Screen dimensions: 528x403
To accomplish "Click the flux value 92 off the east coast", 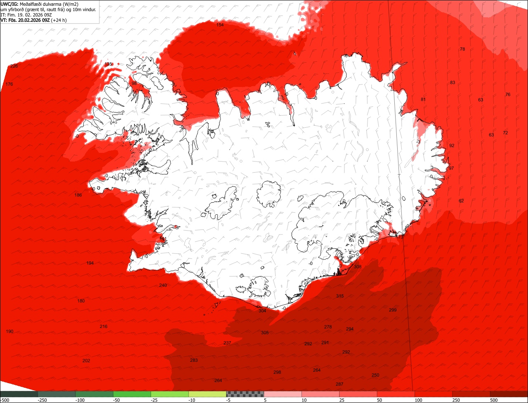I will pos(452,145).
